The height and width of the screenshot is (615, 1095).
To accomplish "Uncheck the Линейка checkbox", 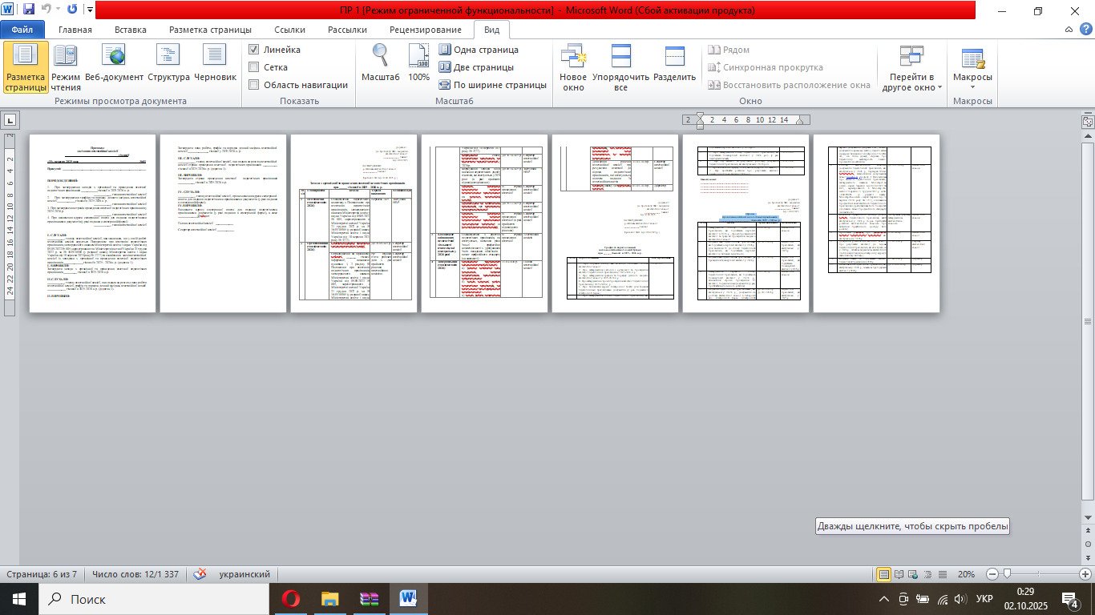I will tap(254, 50).
